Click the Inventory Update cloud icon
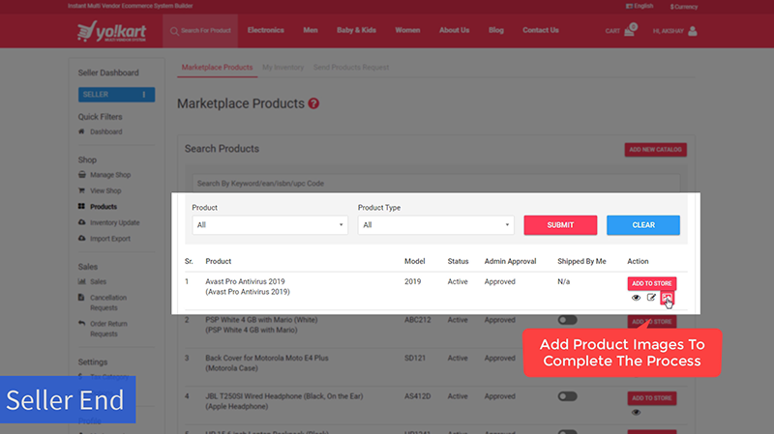 click(x=81, y=222)
